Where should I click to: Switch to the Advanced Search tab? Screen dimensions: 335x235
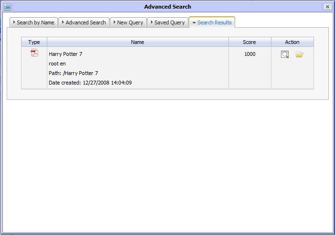point(84,22)
